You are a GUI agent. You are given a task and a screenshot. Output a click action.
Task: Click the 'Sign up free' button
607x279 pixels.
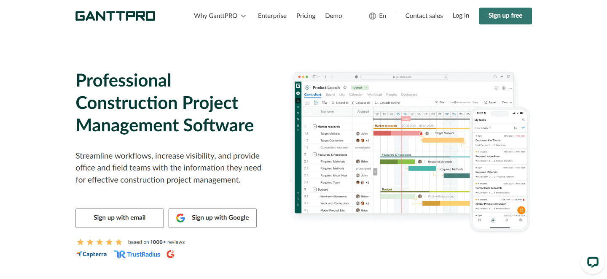[x=505, y=16]
